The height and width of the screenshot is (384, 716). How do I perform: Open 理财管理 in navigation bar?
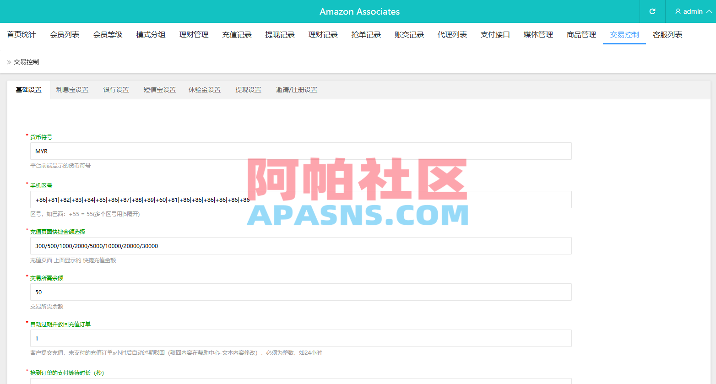click(194, 35)
